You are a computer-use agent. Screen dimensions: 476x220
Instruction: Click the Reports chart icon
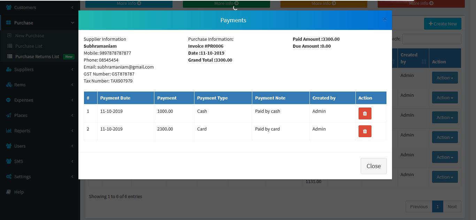click(9, 131)
